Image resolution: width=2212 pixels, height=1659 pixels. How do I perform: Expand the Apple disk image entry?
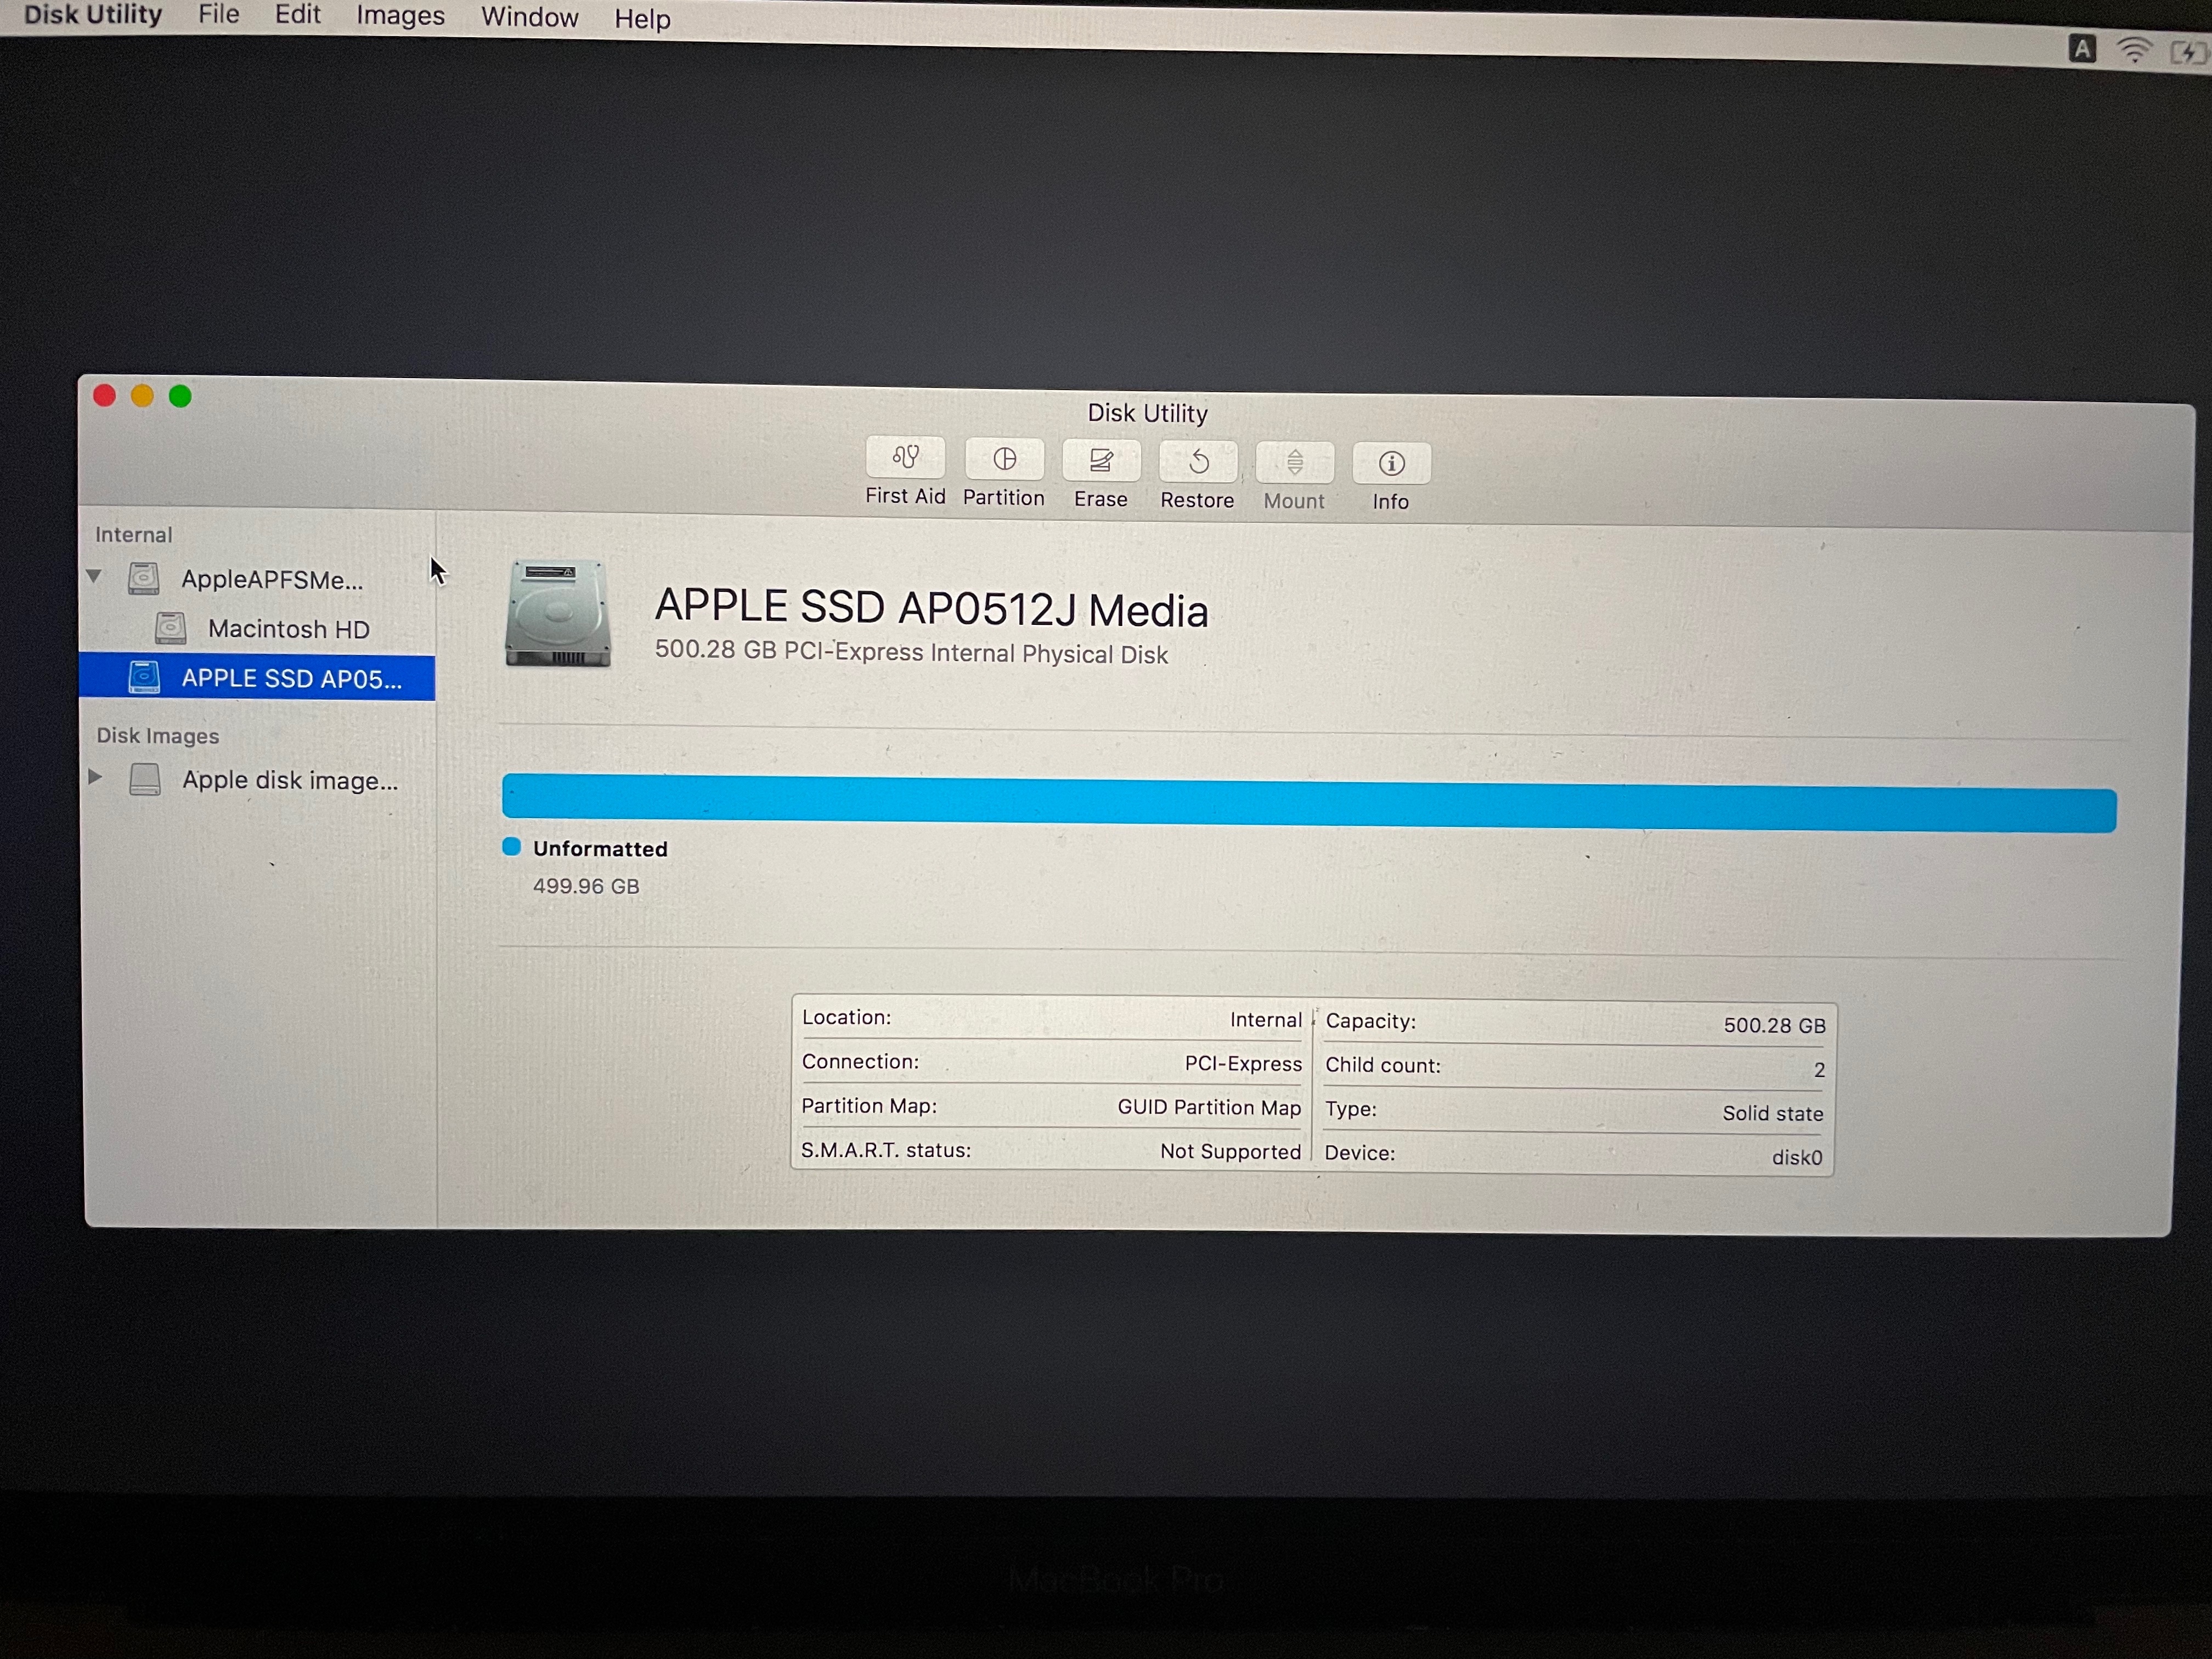[95, 777]
